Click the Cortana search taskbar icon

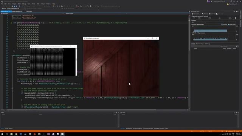[7, 134]
